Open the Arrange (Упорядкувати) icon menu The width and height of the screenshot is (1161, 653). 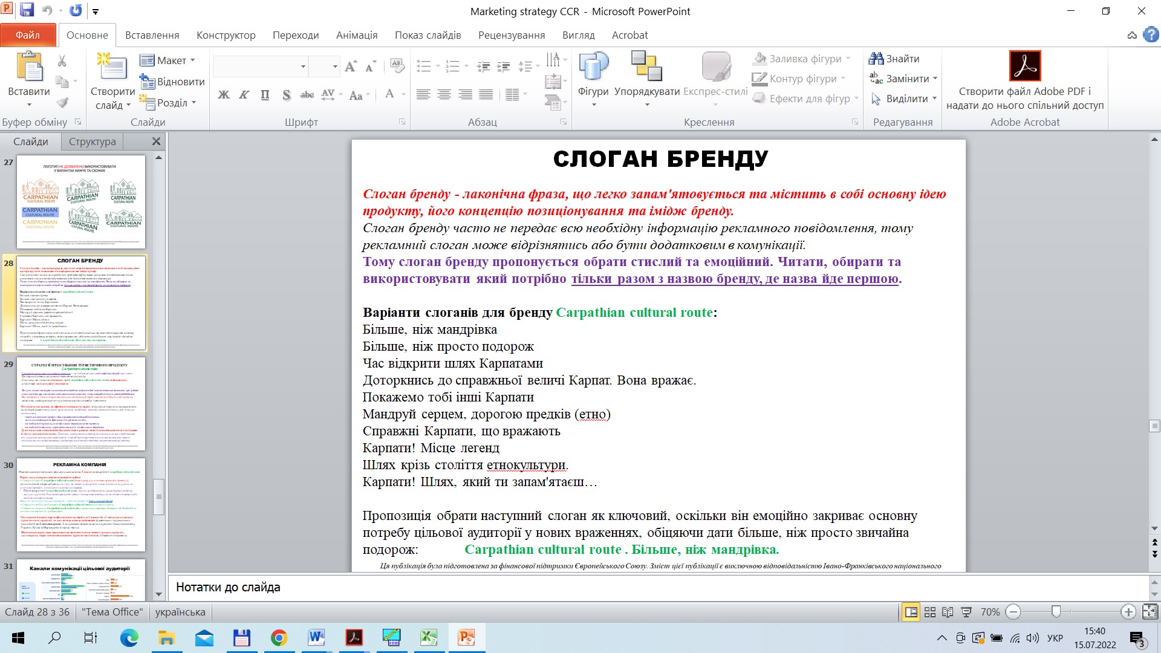tap(646, 67)
